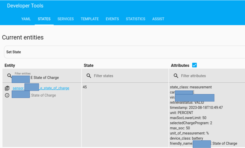Open the SERVICES tab
Viewport: 245px width, 148px height.
coord(65,19)
